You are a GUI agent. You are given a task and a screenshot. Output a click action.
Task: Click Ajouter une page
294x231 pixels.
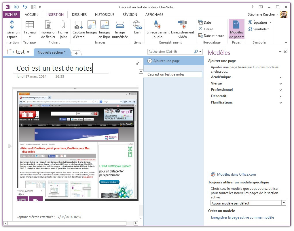(164, 61)
